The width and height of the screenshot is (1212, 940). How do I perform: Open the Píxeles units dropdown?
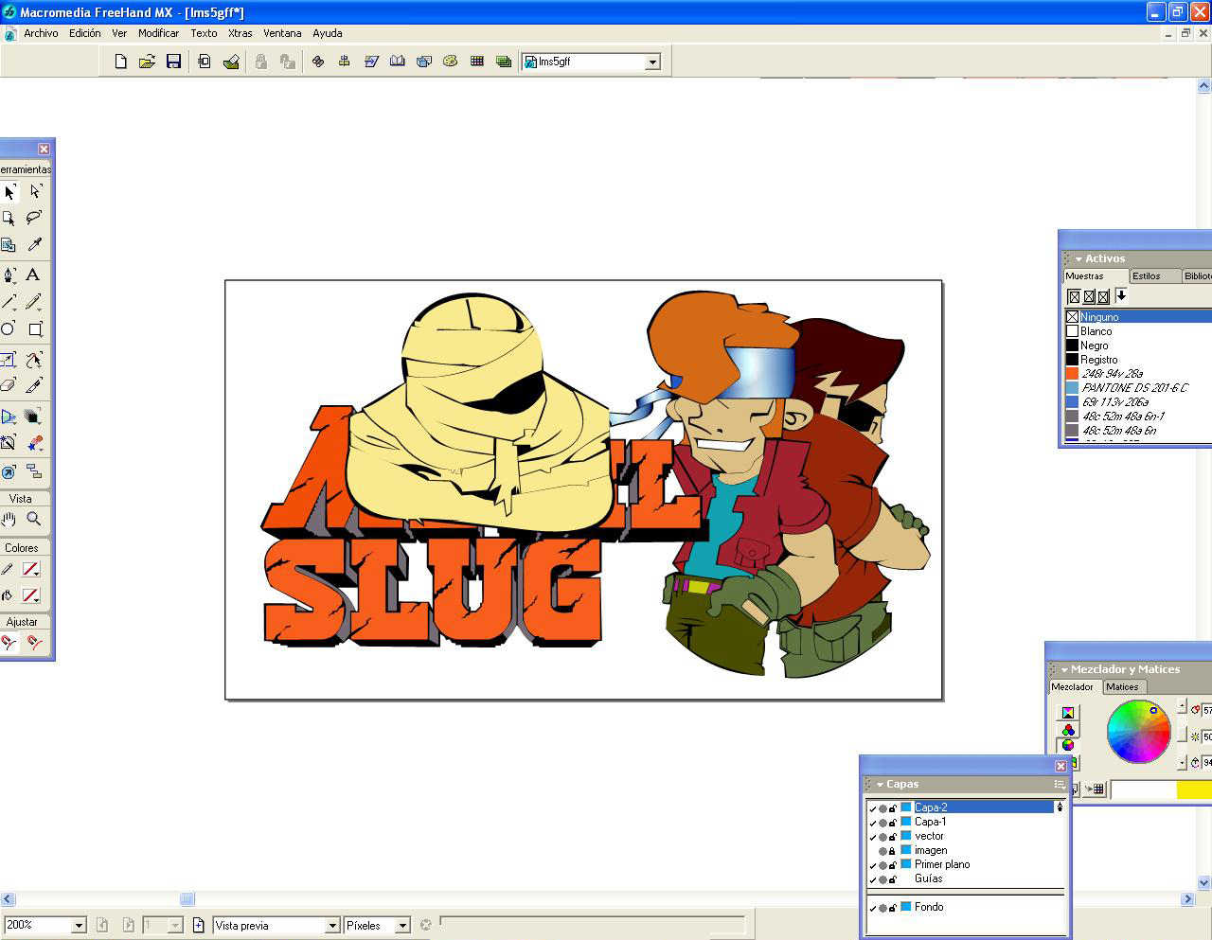click(x=402, y=926)
